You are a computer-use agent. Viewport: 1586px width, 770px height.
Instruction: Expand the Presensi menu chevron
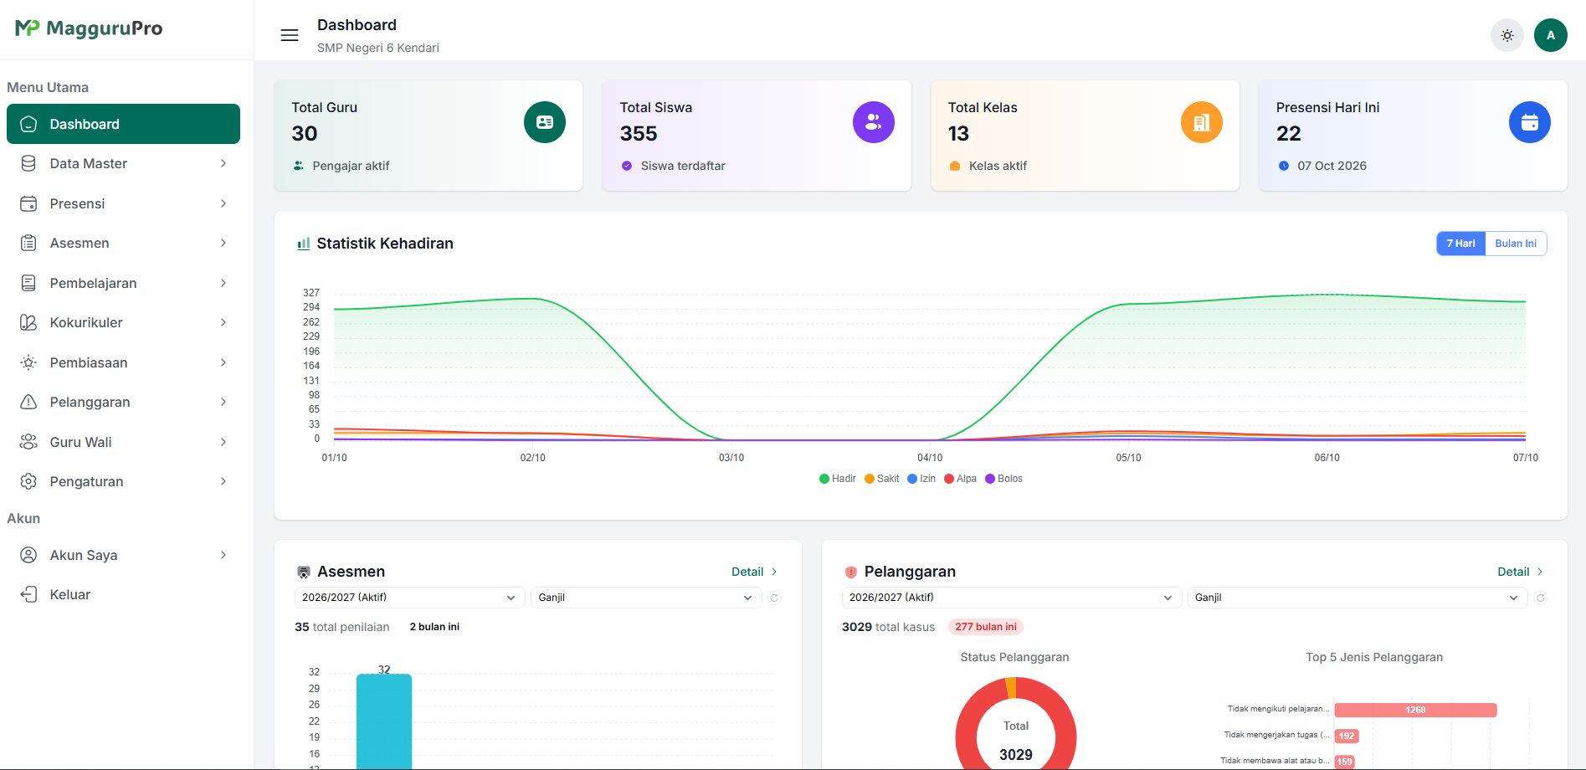pyautogui.click(x=223, y=203)
